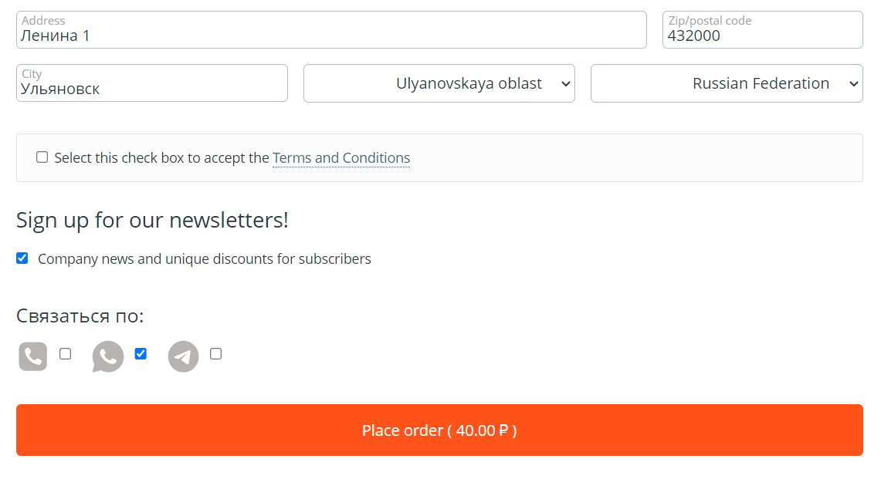Focus the Address field containing Ленина 1

(x=331, y=35)
